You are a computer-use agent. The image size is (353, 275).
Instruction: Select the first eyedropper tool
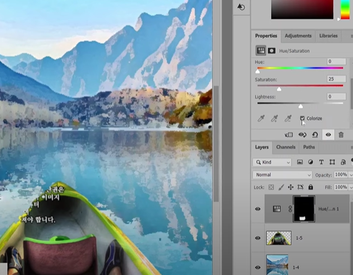pyautogui.click(x=261, y=118)
